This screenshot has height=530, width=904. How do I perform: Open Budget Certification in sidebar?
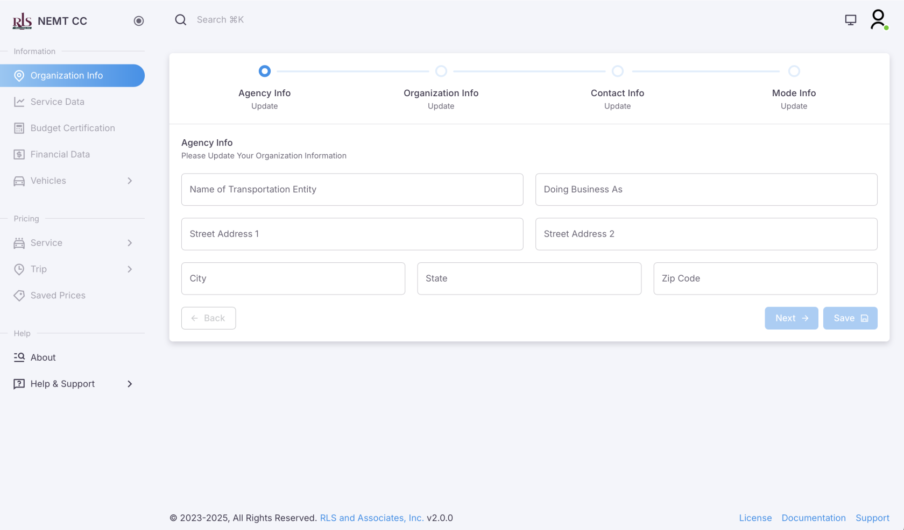click(73, 128)
